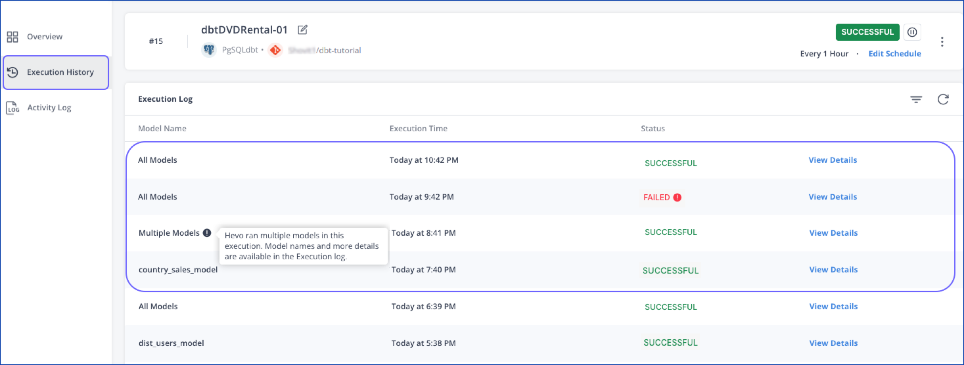Click the dbt-tutorial repository icon
The image size is (964, 365).
(275, 50)
